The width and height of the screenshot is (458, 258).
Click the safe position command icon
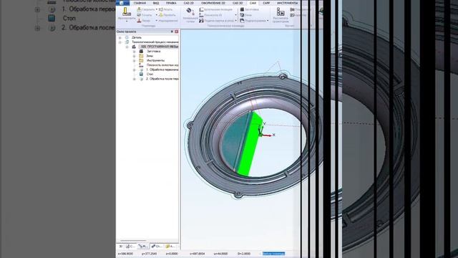(x=202, y=9)
